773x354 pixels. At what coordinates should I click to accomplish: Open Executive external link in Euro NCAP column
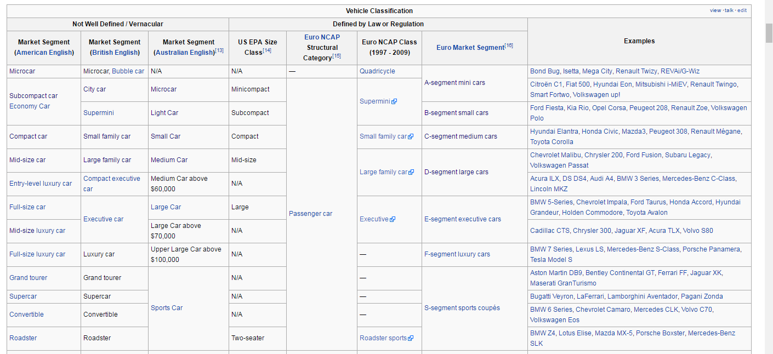tap(377, 219)
